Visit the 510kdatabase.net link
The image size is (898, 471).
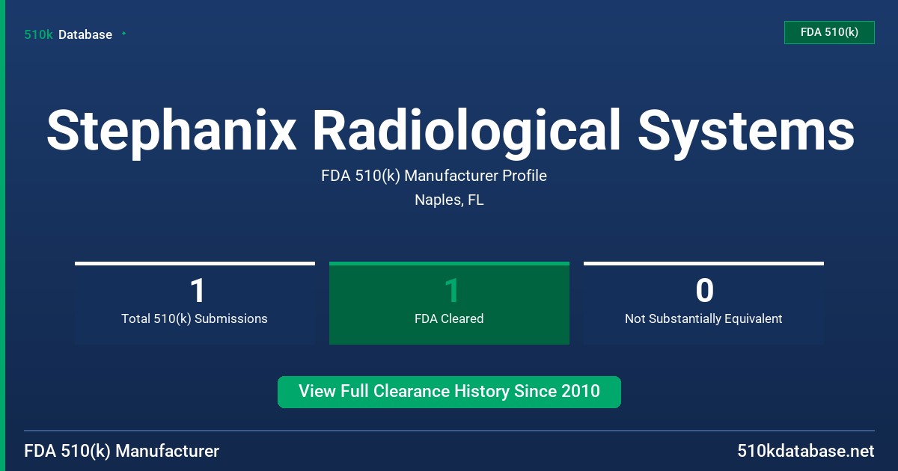(x=805, y=452)
